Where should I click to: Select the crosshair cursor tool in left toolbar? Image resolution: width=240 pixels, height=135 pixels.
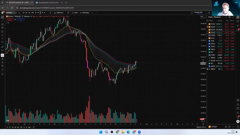click(x=2, y=17)
